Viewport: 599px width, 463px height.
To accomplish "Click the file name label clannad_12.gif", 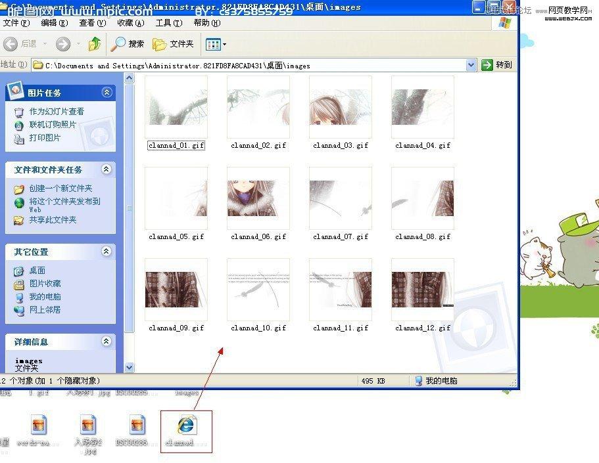I will pos(423,328).
